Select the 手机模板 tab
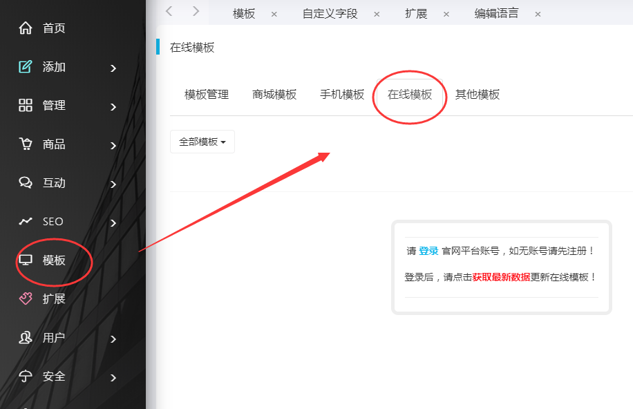 point(342,95)
